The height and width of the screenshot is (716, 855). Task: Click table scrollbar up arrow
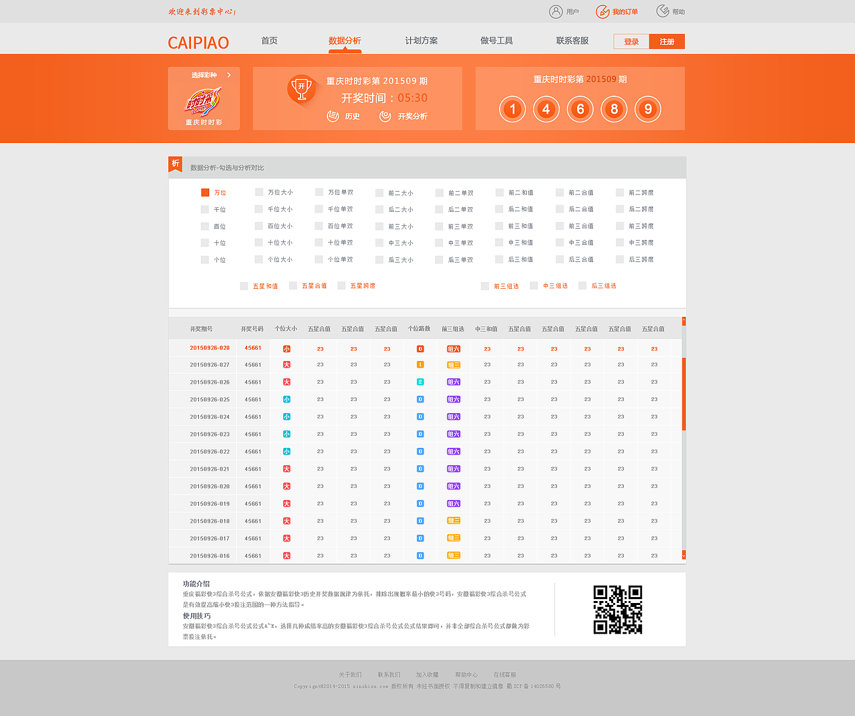(x=684, y=322)
